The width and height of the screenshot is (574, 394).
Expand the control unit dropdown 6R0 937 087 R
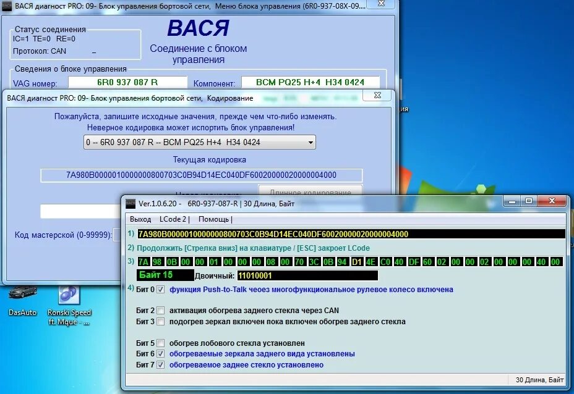[x=200, y=142]
